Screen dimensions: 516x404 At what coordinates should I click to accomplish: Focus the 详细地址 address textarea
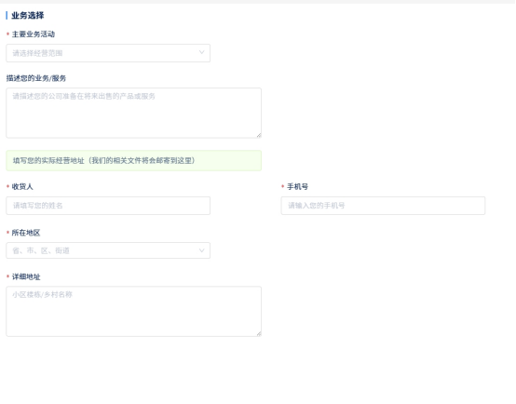[x=133, y=311]
